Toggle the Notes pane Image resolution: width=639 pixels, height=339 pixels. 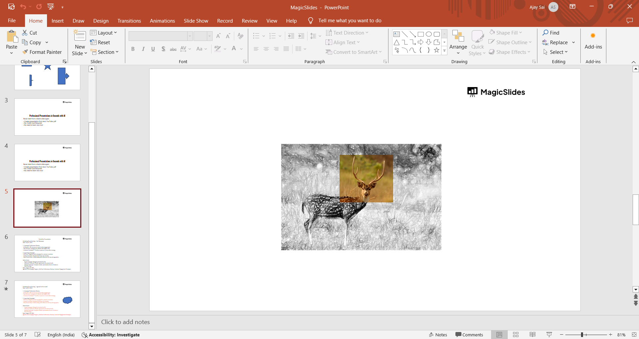click(438, 335)
